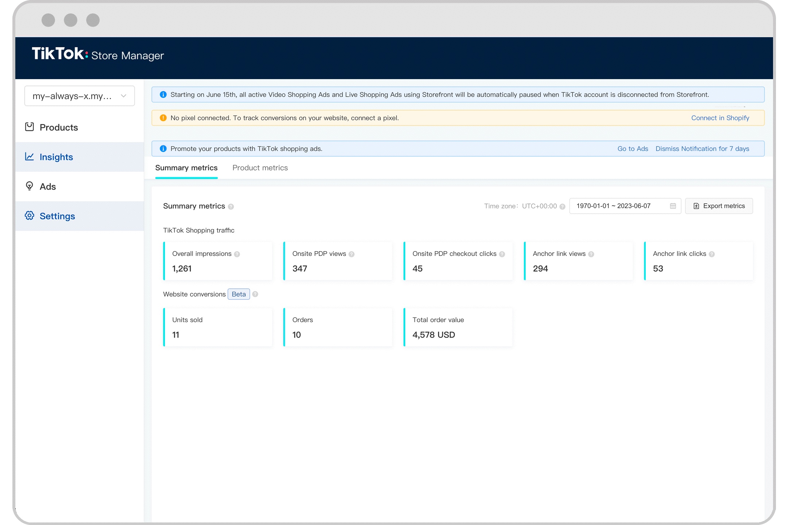Image resolution: width=788 pixels, height=525 pixels.
Task: Click the info icon next to Summary metrics
Action: (x=231, y=206)
